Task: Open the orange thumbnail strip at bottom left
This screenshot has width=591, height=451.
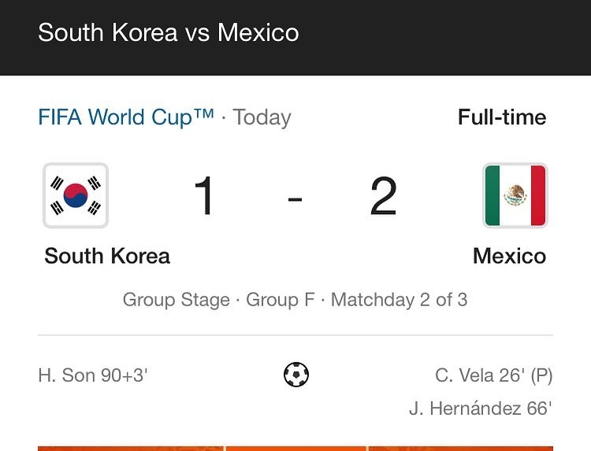Action: (131, 449)
